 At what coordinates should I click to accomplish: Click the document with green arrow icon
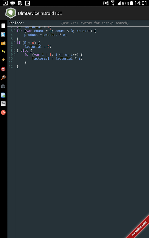tap(3, 95)
